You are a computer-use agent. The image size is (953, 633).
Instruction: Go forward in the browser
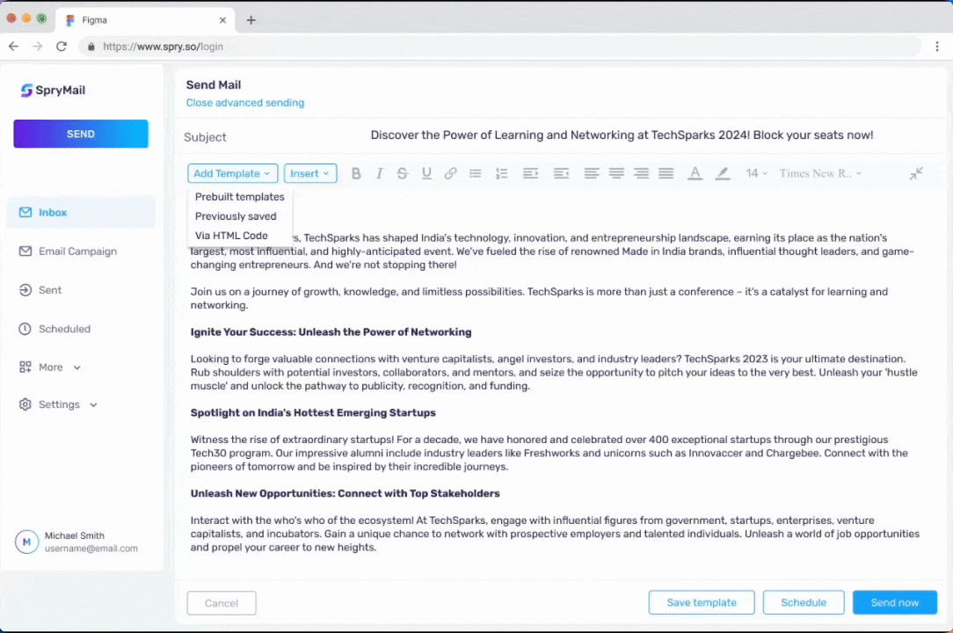pyautogui.click(x=38, y=47)
